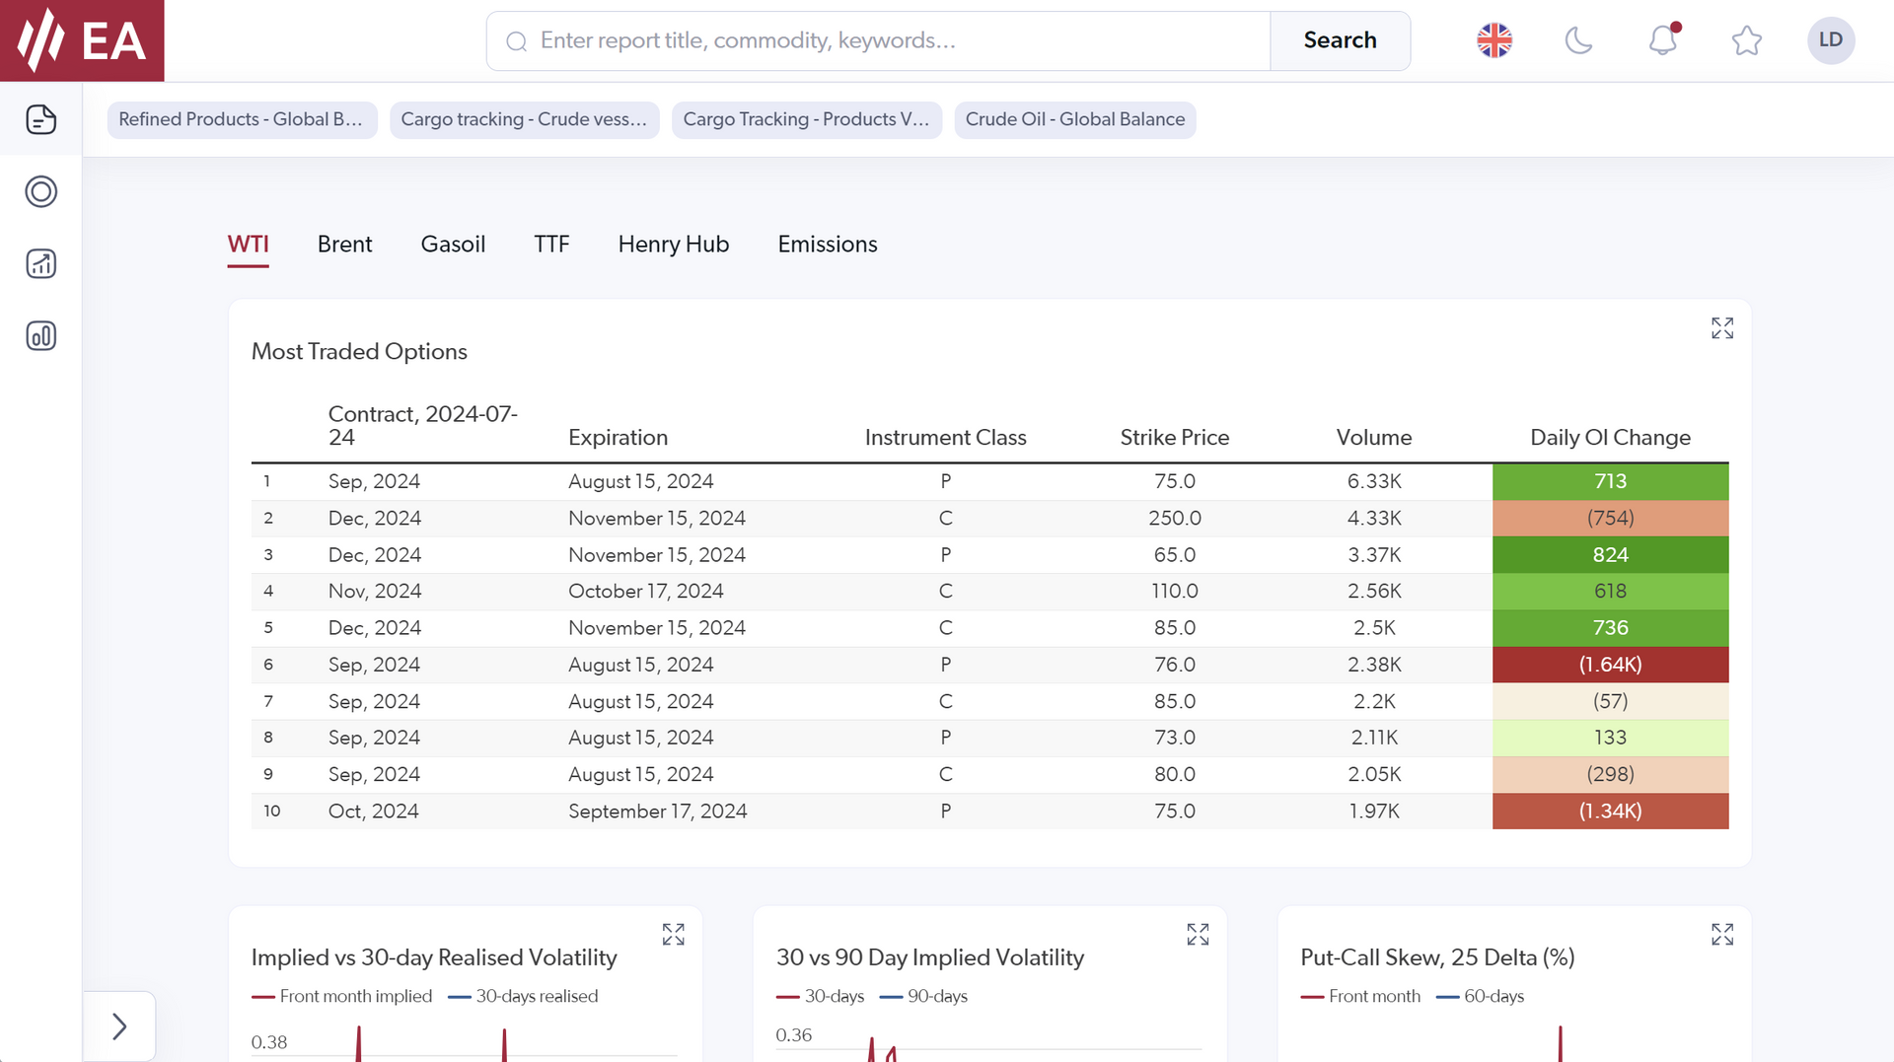Click the (57) Daily OI Change cell

point(1610,701)
